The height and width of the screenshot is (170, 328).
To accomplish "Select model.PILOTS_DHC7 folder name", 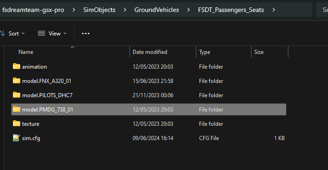I will [x=47, y=95].
